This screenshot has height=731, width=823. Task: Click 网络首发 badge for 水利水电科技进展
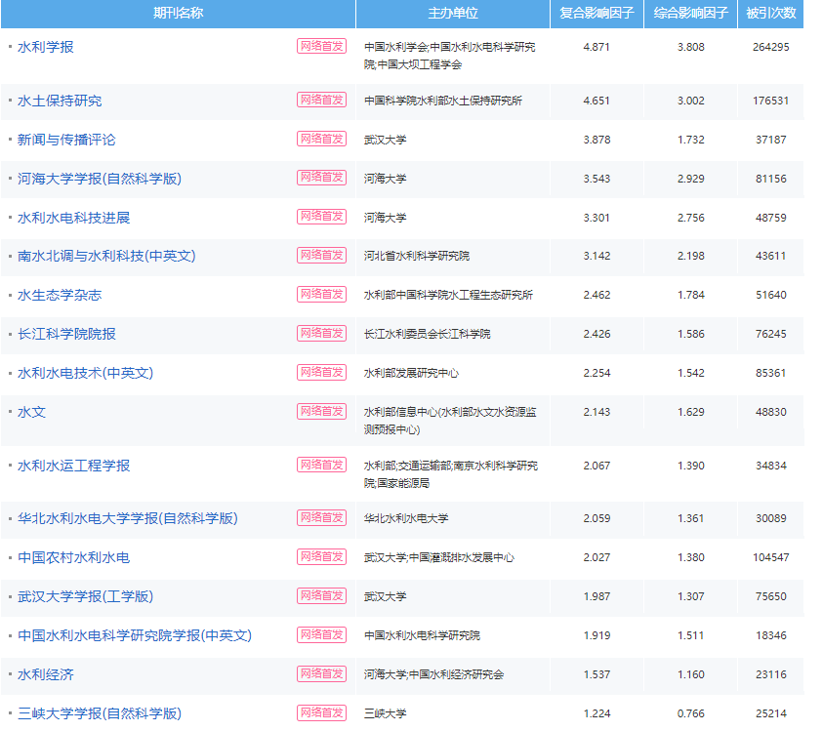click(x=322, y=217)
